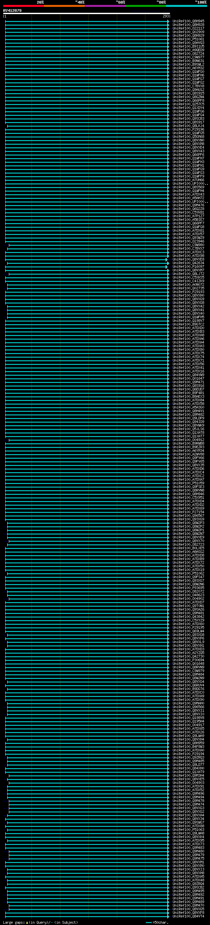This screenshot has height=925, width=210.
Task: Select hit label UniRef100_Q8GZN4
Action: point(188,97)
